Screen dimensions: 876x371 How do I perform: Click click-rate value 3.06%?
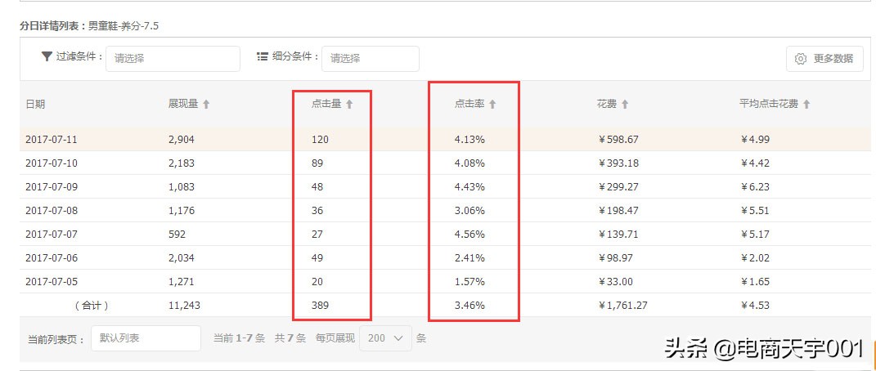(469, 211)
